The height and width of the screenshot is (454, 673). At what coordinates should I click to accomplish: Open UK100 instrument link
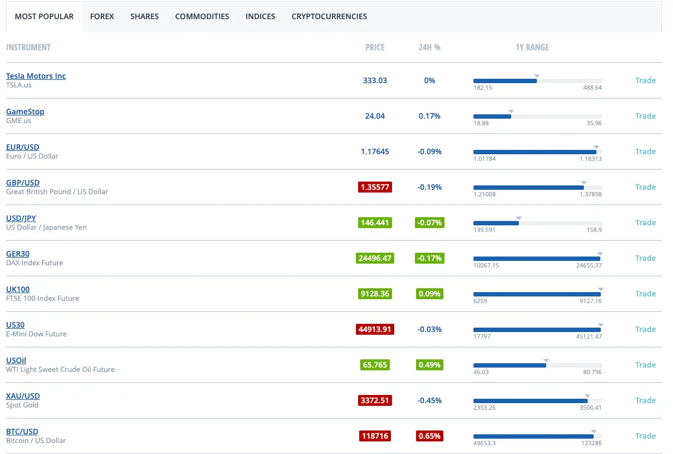(x=18, y=289)
